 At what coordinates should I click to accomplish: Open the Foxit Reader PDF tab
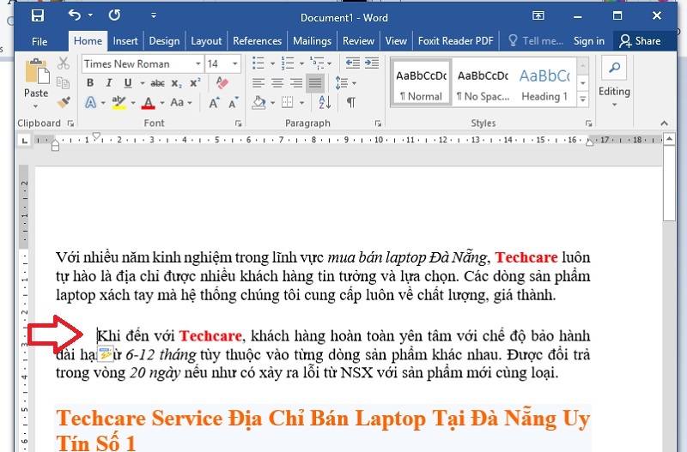tap(456, 41)
